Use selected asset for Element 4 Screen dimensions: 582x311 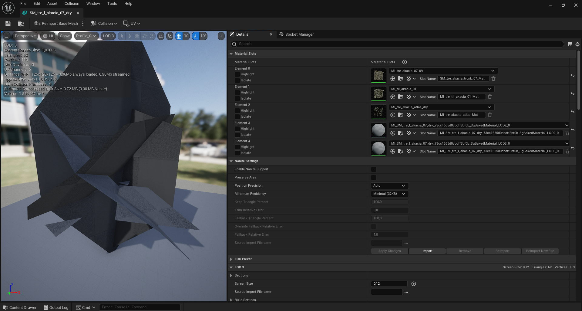(393, 151)
